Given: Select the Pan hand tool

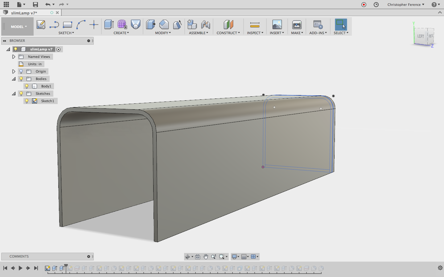Looking at the screenshot, I should [x=206, y=257].
